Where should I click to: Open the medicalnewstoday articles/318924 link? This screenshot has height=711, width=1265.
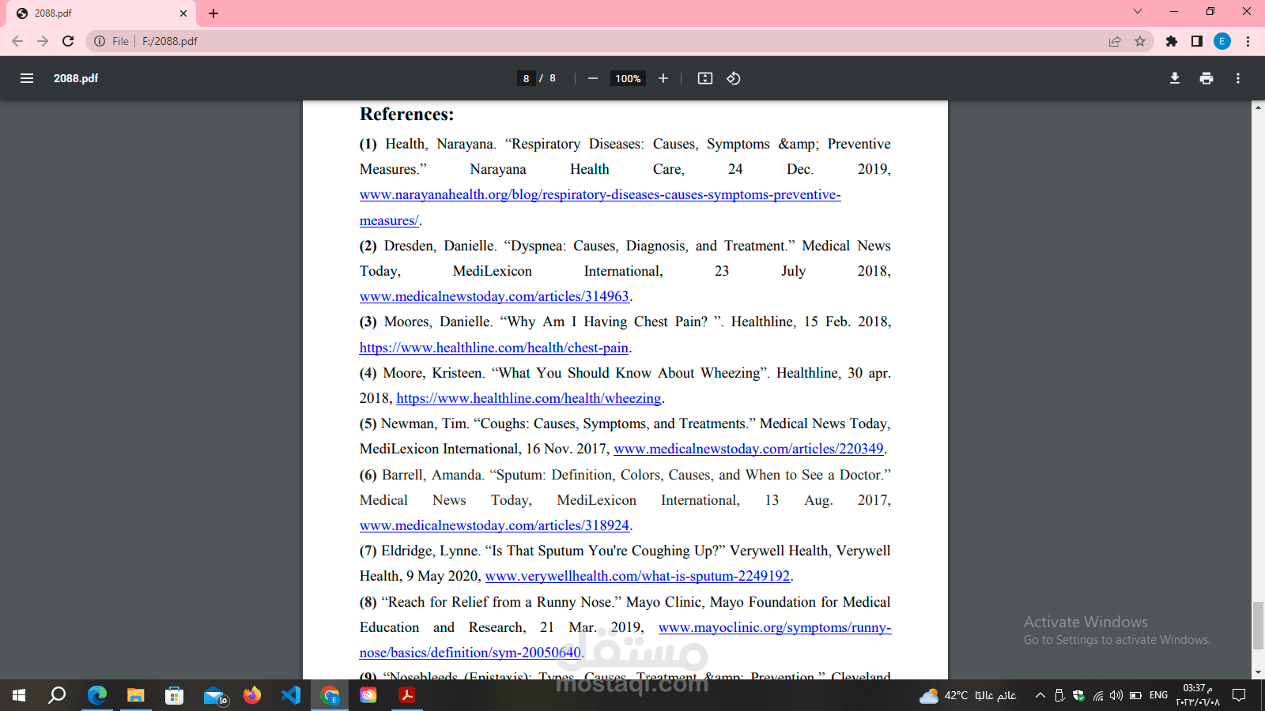[x=494, y=525]
